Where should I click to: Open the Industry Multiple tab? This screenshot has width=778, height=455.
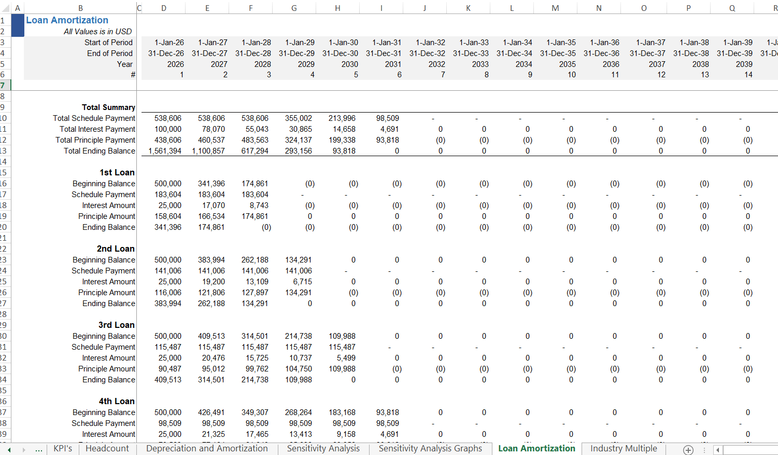coord(623,449)
